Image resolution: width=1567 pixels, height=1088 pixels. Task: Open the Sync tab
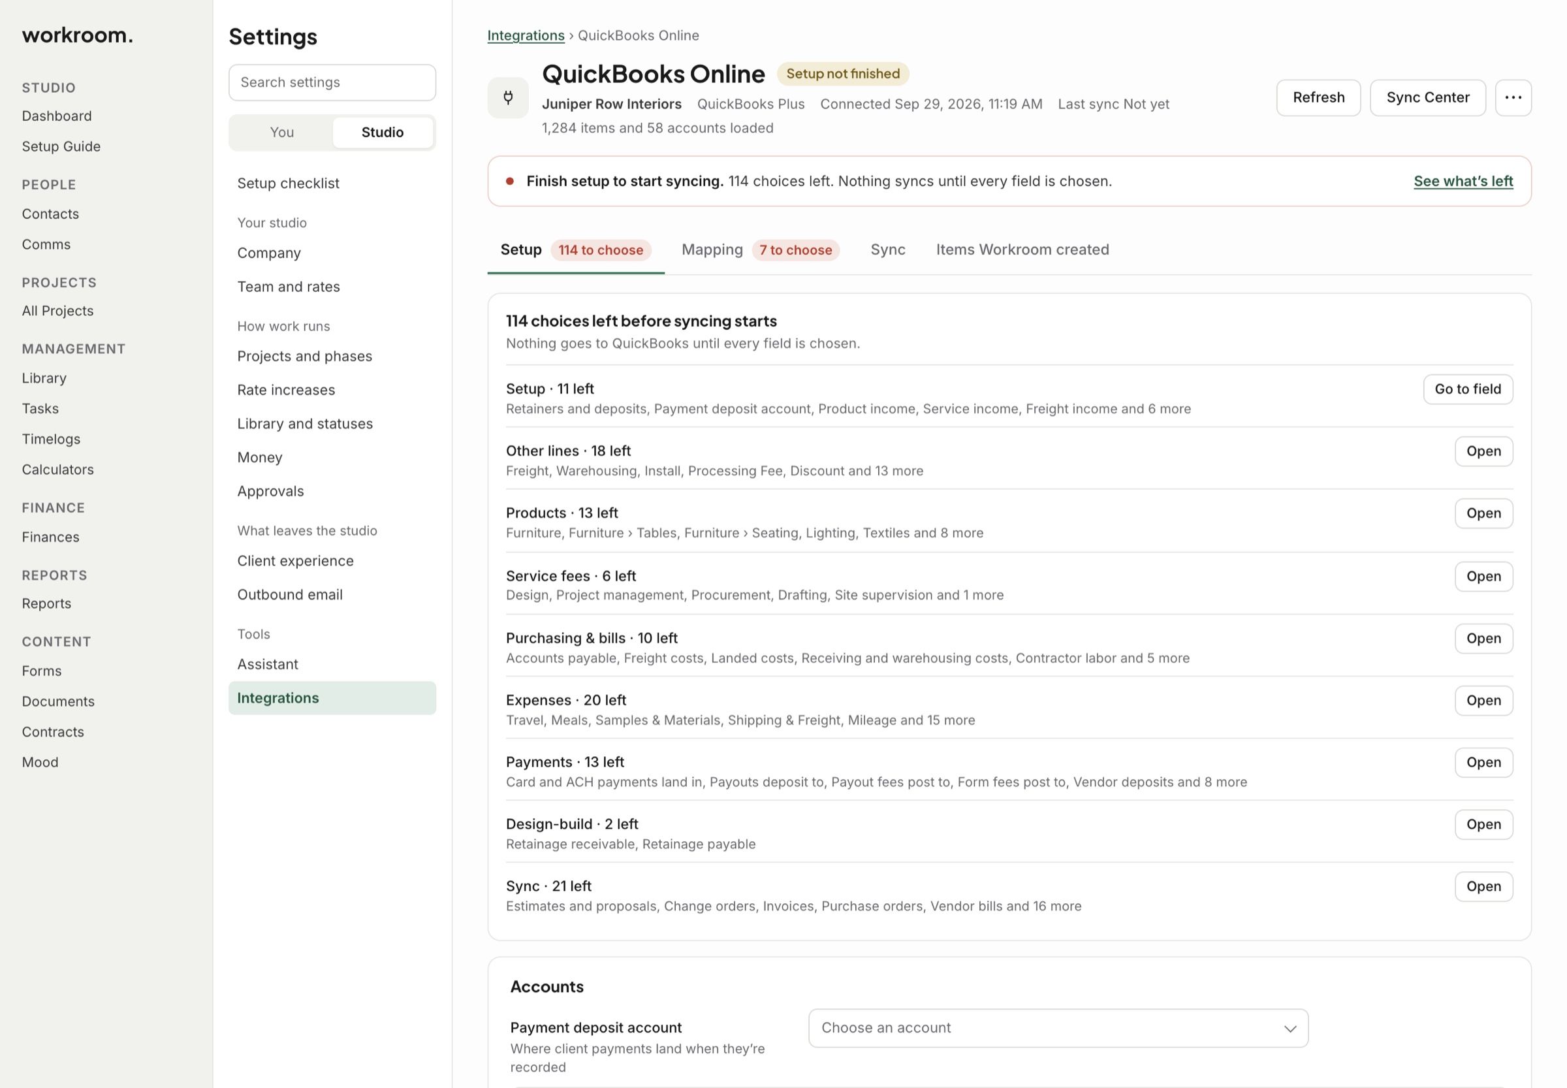(887, 249)
